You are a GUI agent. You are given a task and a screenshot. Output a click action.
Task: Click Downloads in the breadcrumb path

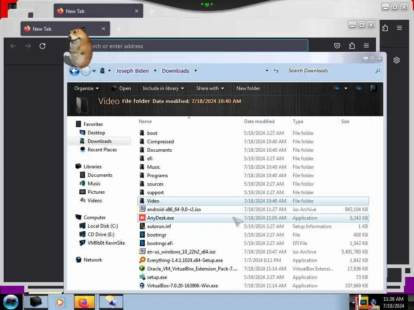tap(175, 71)
